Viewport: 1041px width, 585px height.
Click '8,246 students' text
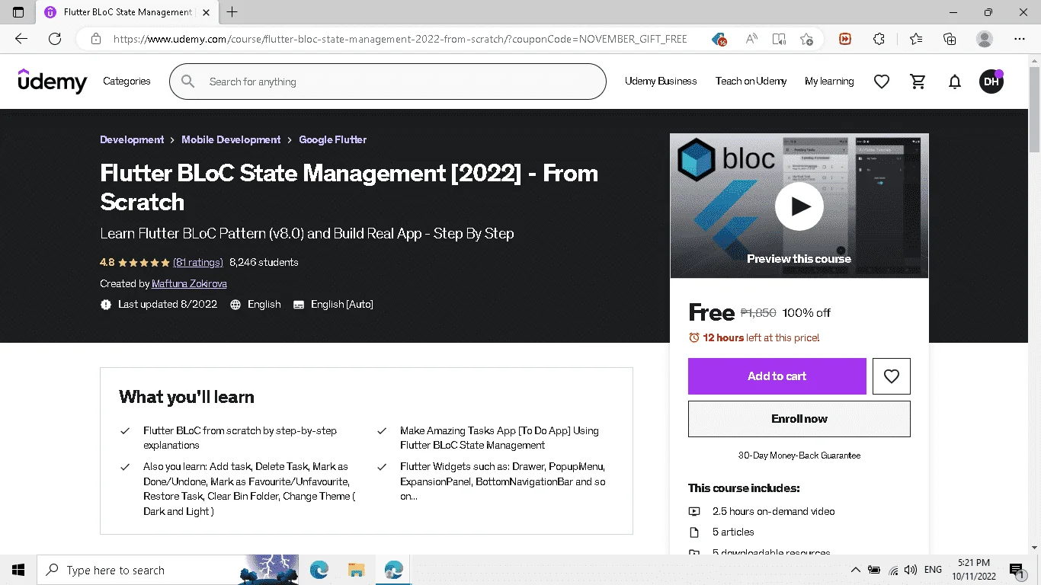tap(264, 262)
